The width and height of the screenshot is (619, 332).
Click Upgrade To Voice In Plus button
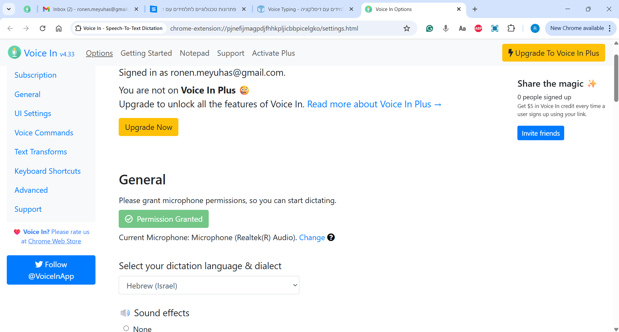(554, 53)
